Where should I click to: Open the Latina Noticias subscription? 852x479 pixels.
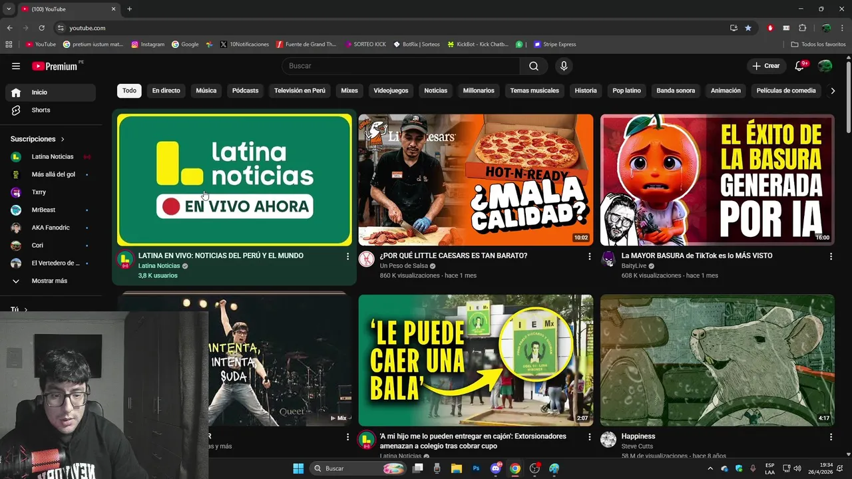[x=51, y=157]
